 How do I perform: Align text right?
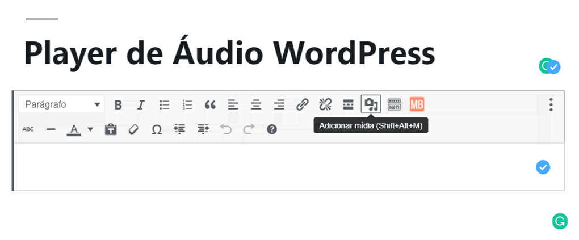point(279,105)
